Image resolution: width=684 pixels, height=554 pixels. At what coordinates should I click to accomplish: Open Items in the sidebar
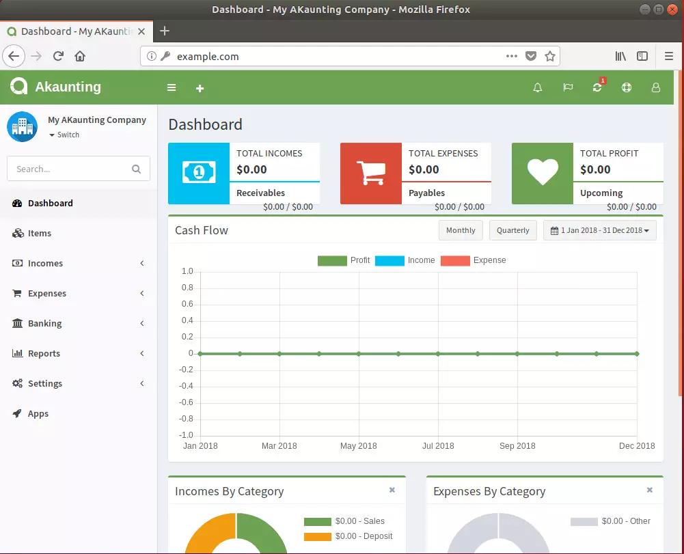pos(79,233)
